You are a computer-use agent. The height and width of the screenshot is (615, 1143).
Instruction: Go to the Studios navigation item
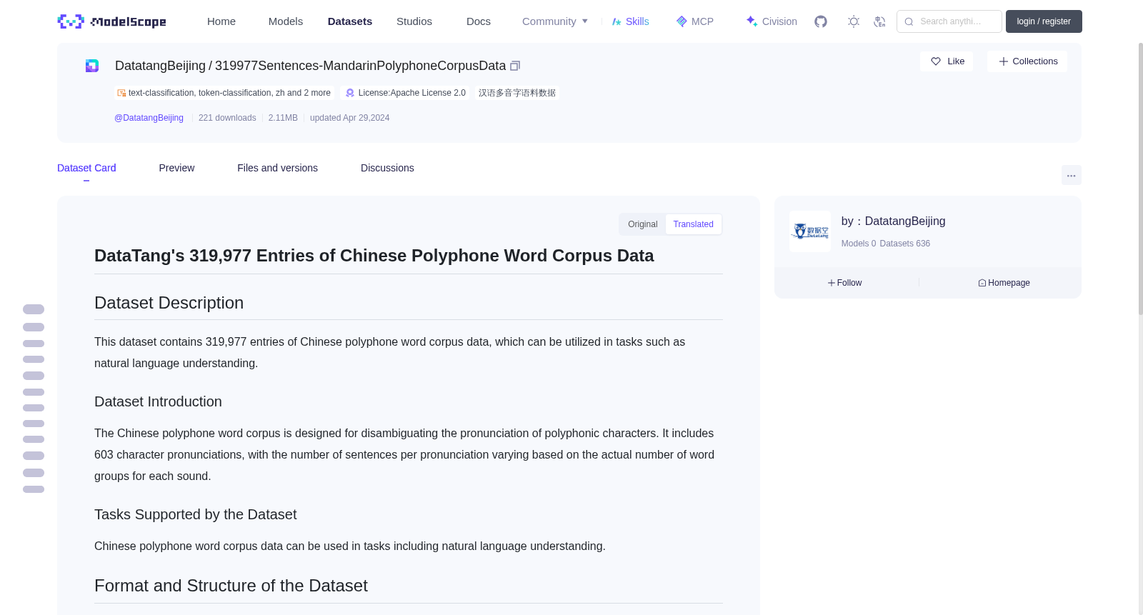click(414, 21)
